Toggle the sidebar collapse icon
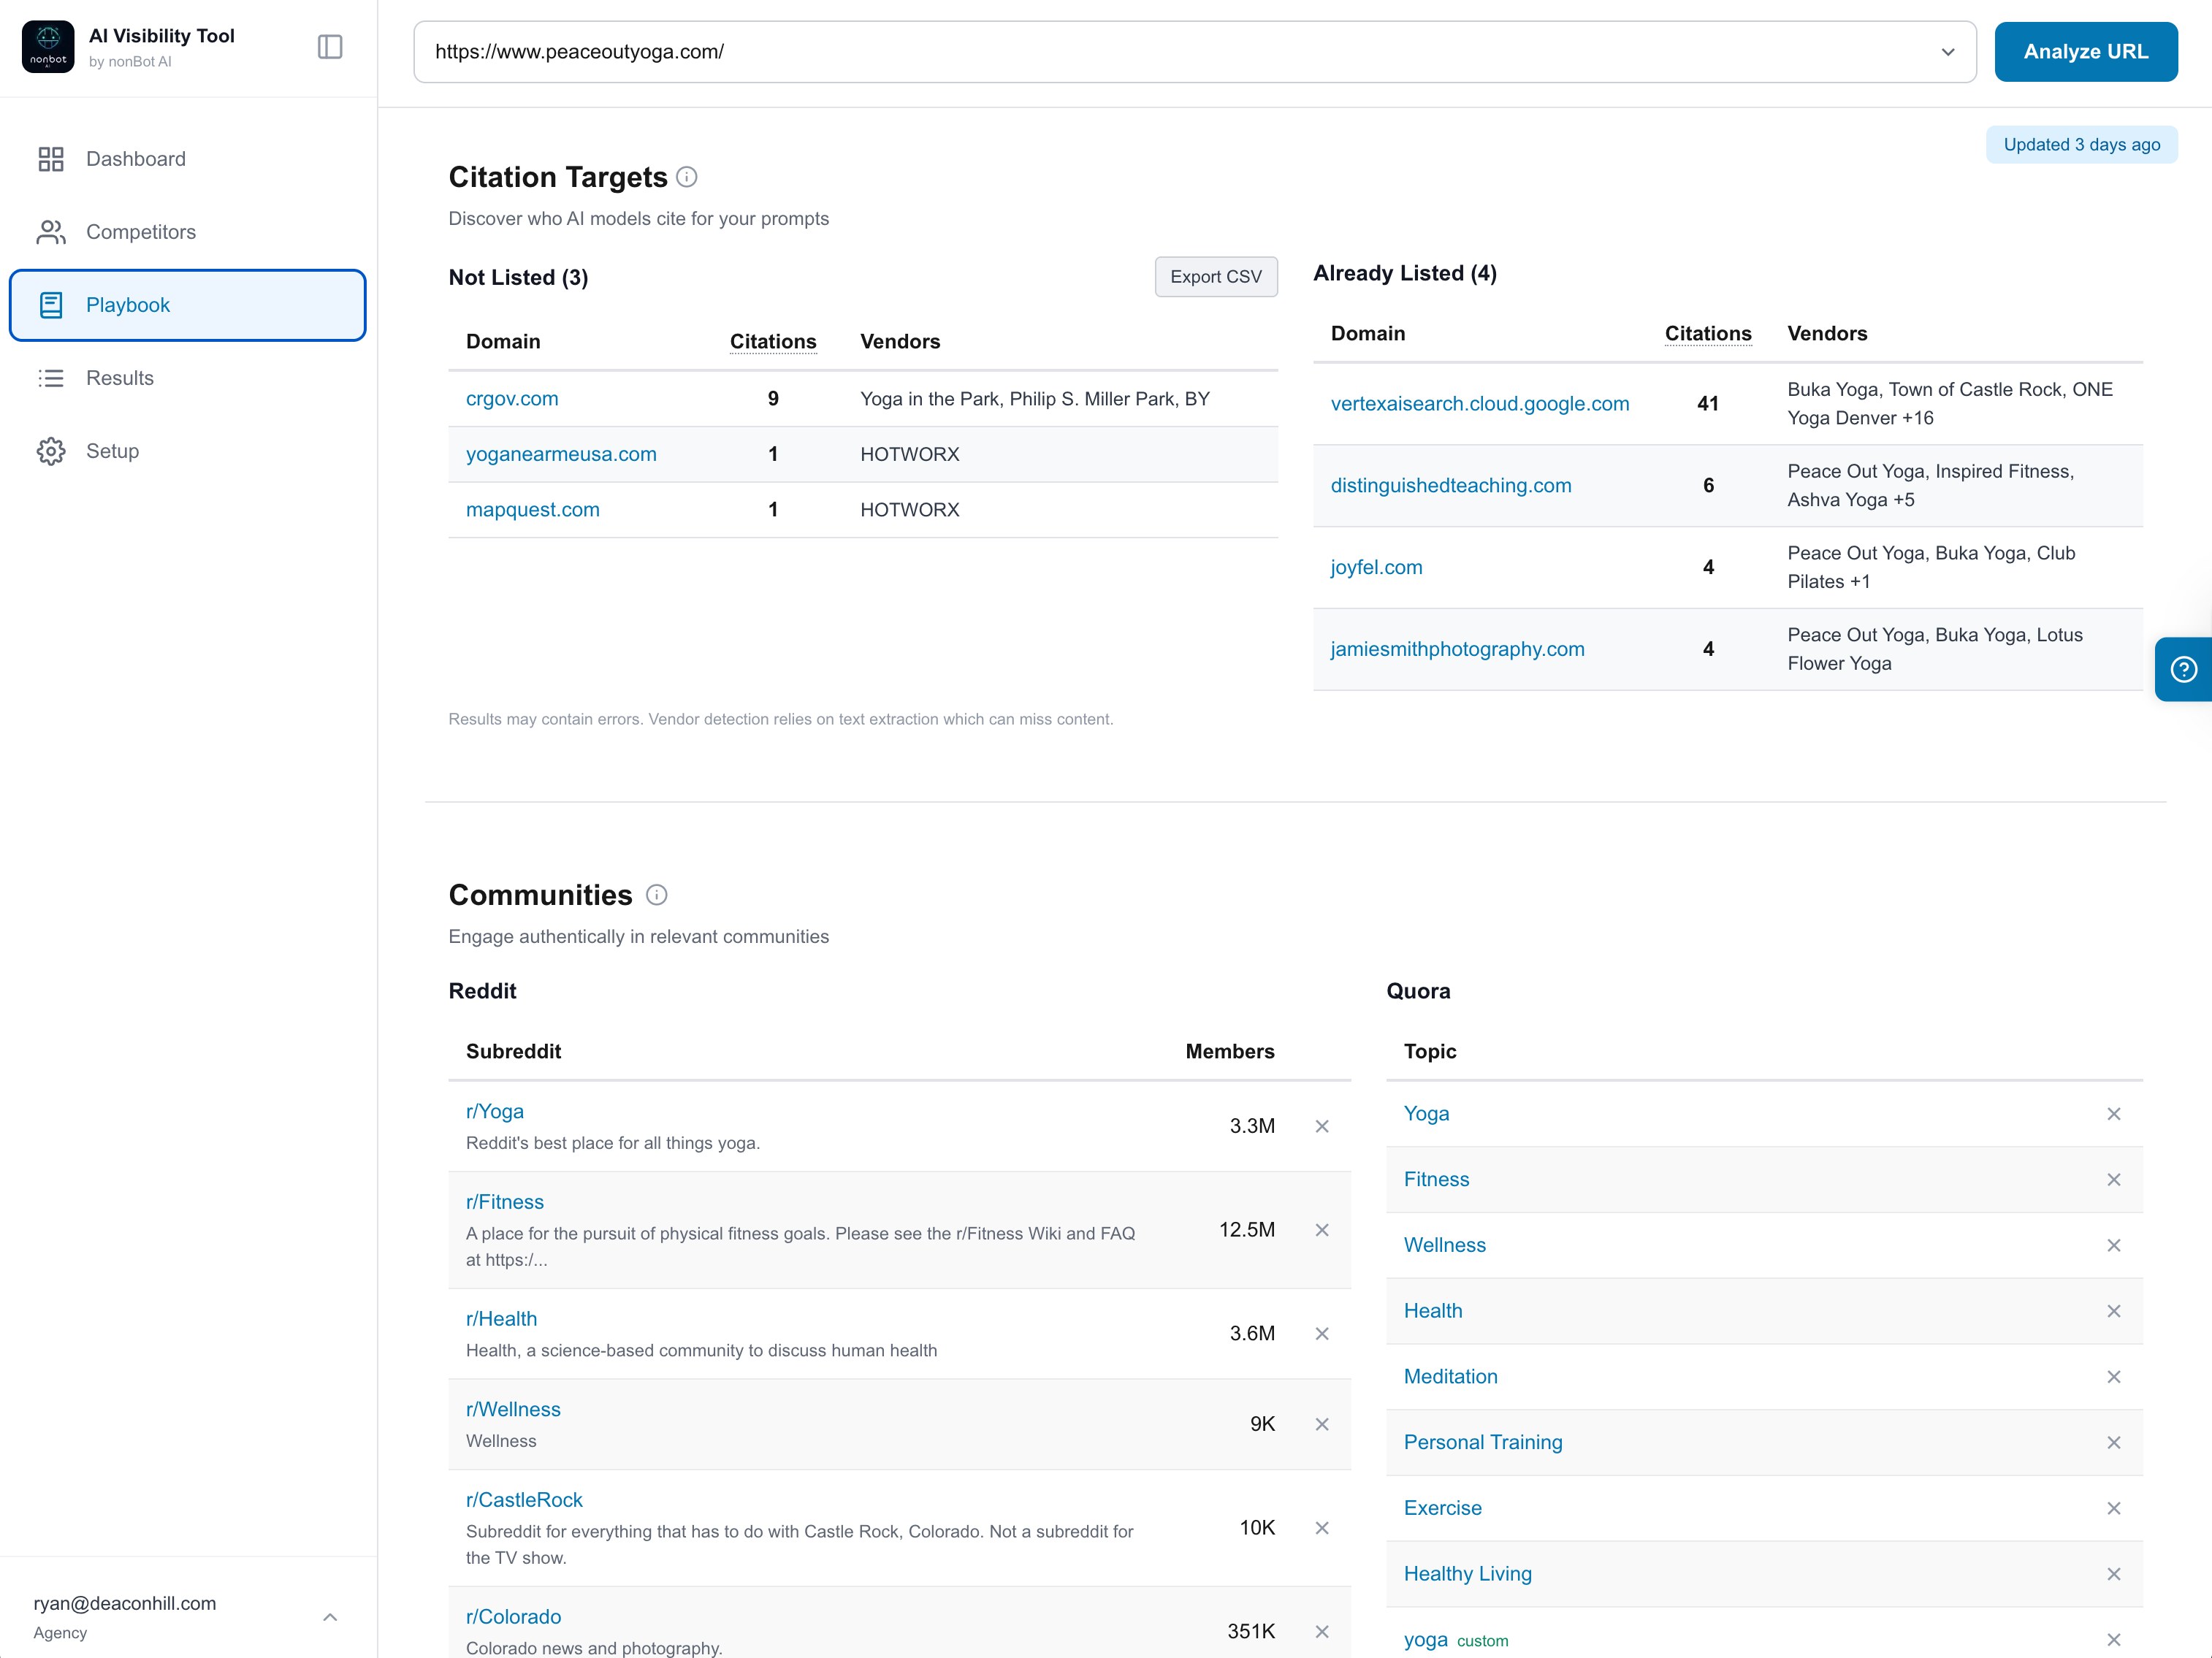This screenshot has width=2212, height=1658. click(x=330, y=47)
